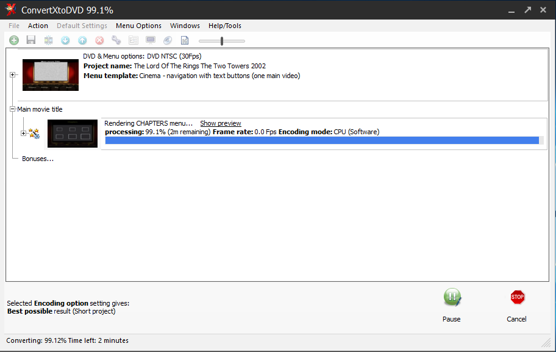Click the Cinema menu template thumbnail
This screenshot has width=556, height=352.
51,75
